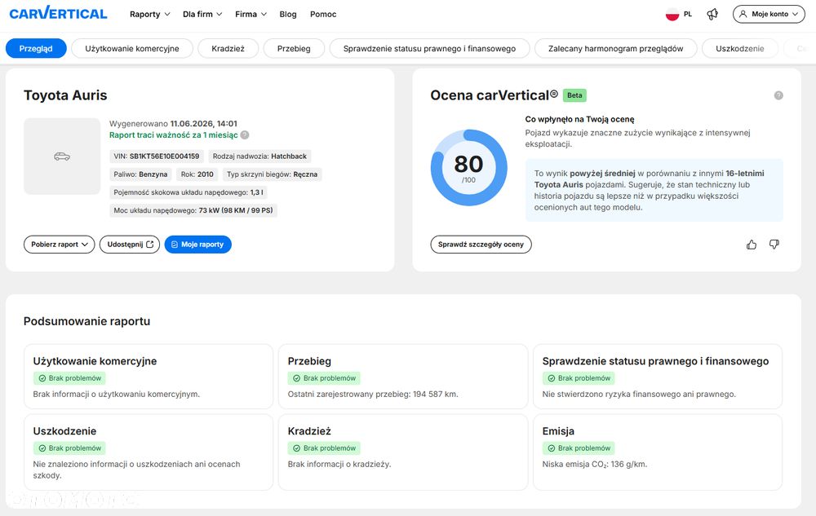Click the thumbs up rating icon
Image resolution: width=816 pixels, height=516 pixels.
pos(752,245)
